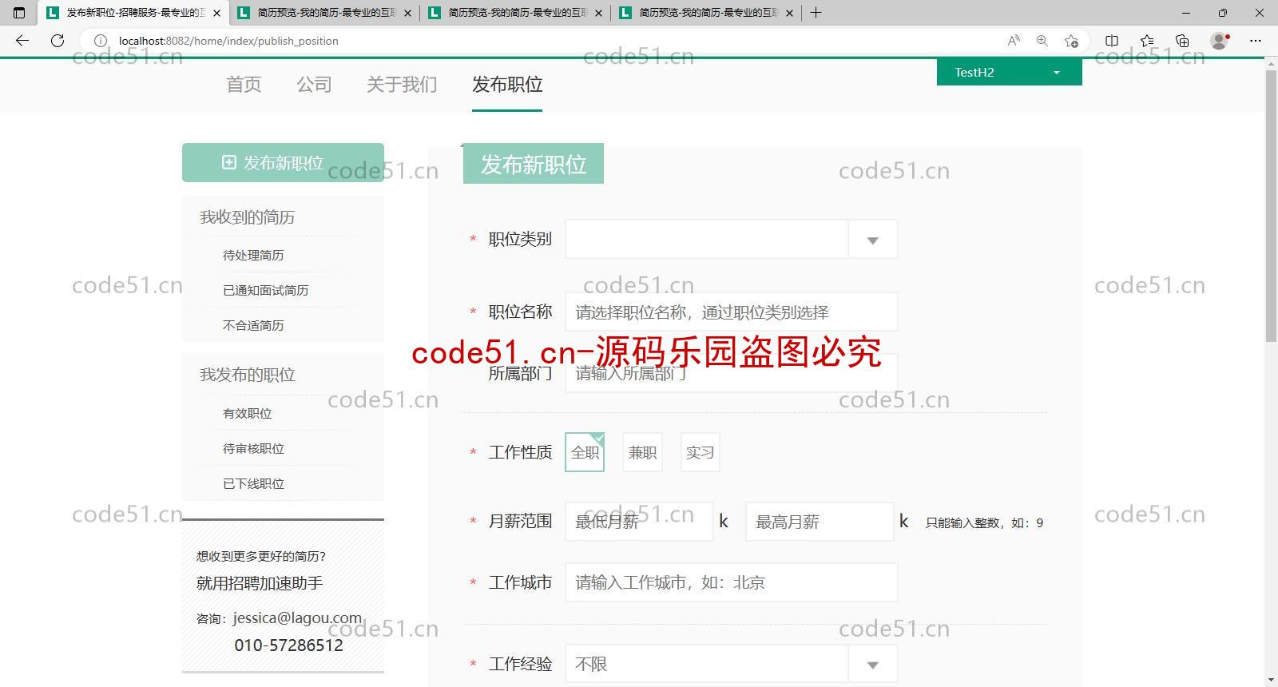
Task: Open the tab actions menu icon
Action: pos(19,13)
